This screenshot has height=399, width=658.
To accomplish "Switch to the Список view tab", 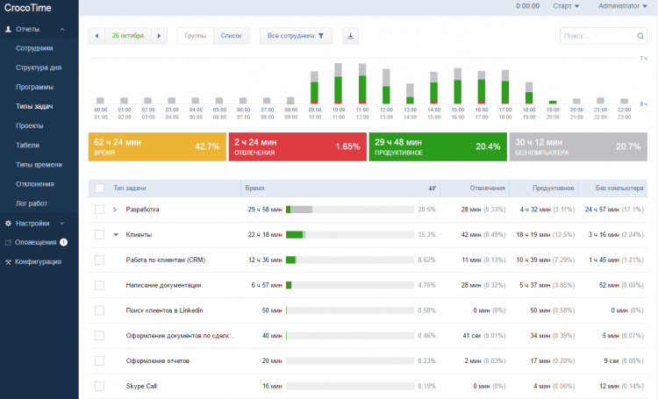I will 232,36.
